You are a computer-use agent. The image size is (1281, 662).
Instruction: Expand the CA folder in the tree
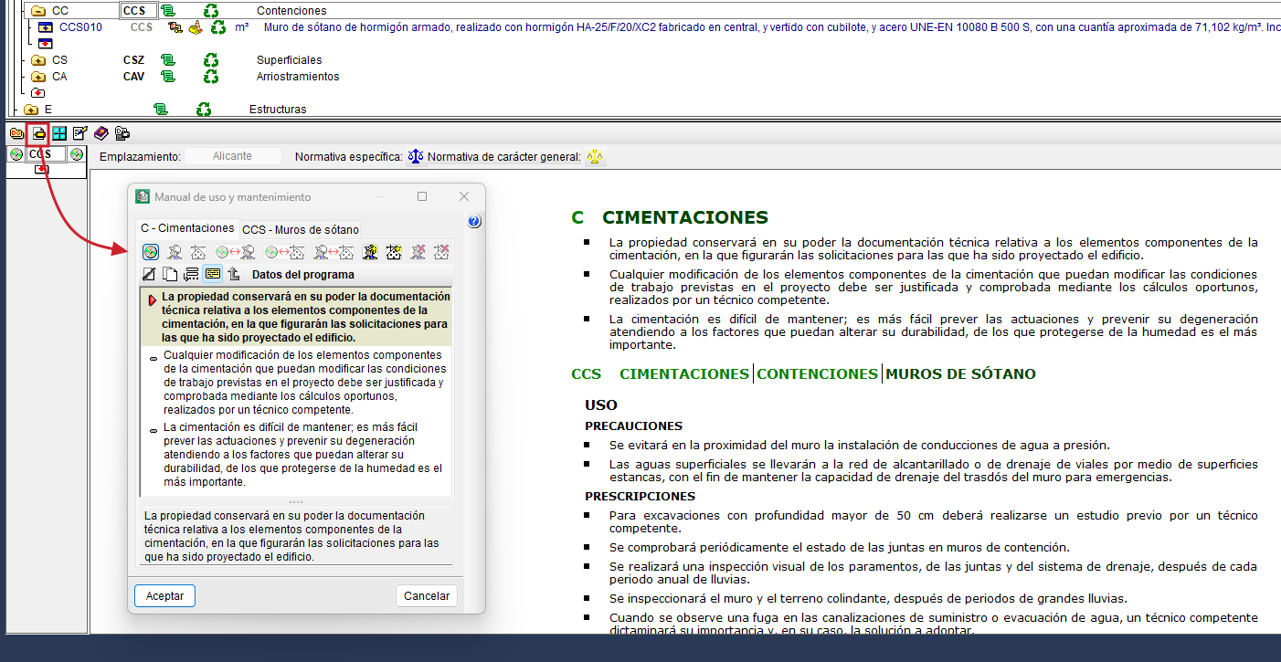tap(38, 77)
